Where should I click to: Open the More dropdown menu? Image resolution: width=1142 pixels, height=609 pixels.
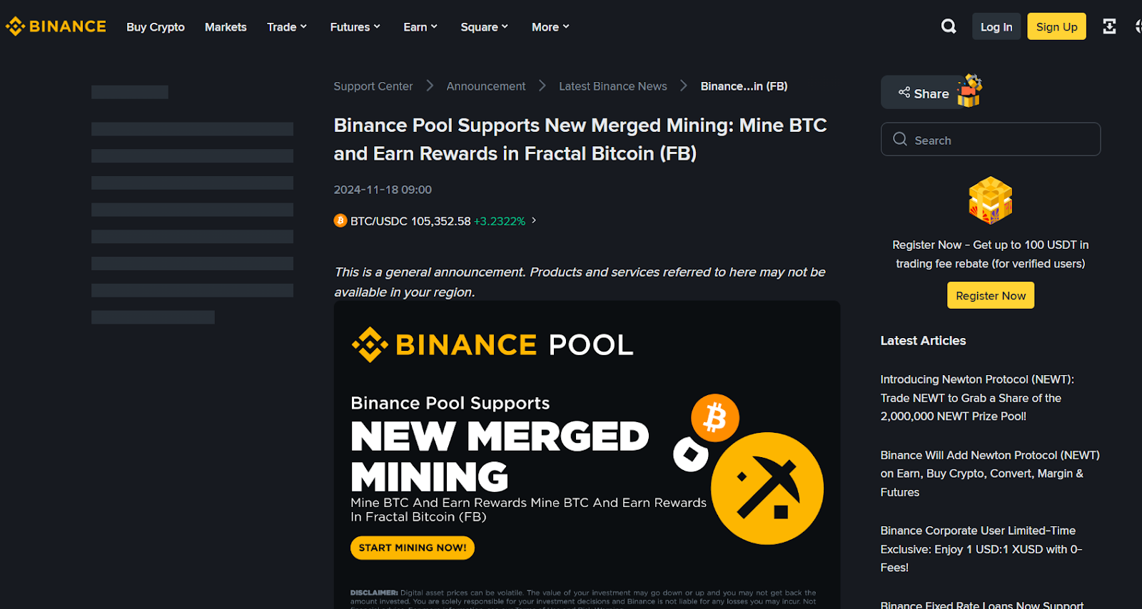[550, 27]
